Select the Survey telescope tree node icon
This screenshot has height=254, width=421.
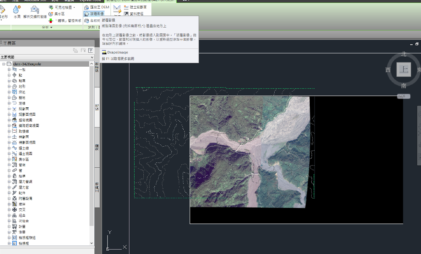14,232
